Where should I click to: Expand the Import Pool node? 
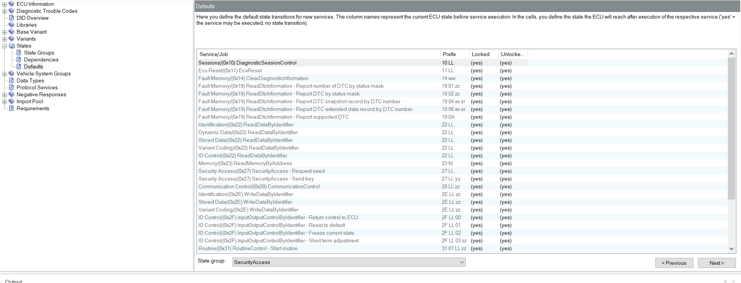tap(4, 102)
